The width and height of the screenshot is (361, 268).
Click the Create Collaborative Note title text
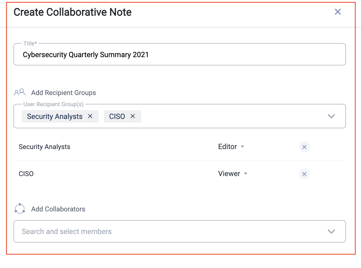point(72,12)
